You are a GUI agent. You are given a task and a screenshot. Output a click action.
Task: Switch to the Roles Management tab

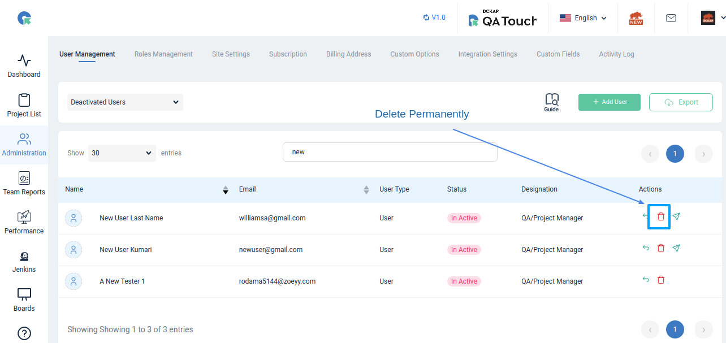coord(163,54)
